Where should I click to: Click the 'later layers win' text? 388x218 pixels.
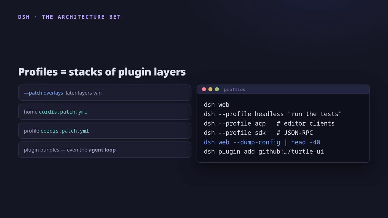click(84, 93)
